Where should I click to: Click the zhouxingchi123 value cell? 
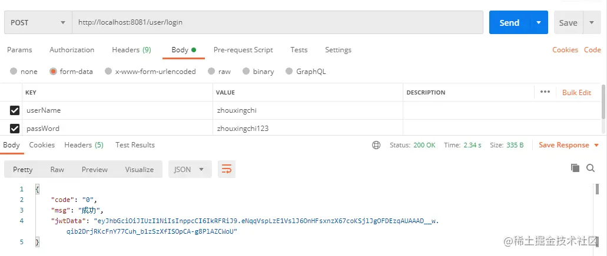[308, 128]
